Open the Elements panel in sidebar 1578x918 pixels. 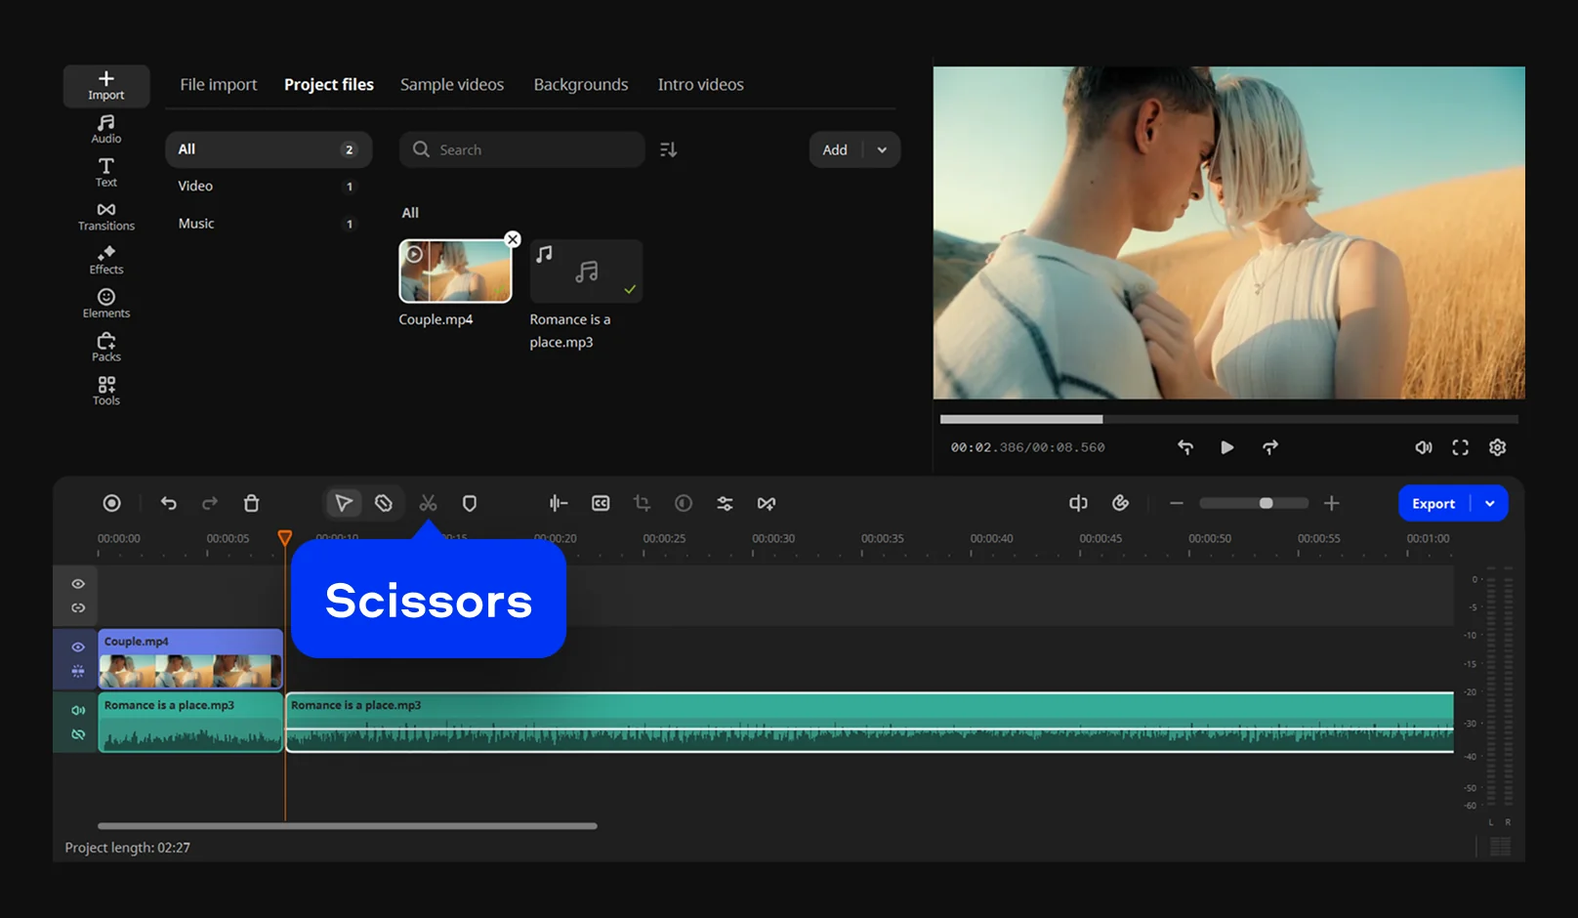(106, 304)
